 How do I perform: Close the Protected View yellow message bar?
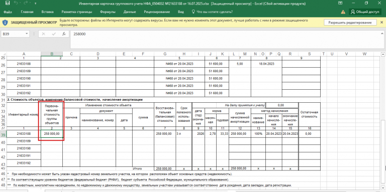tap(382, 23)
